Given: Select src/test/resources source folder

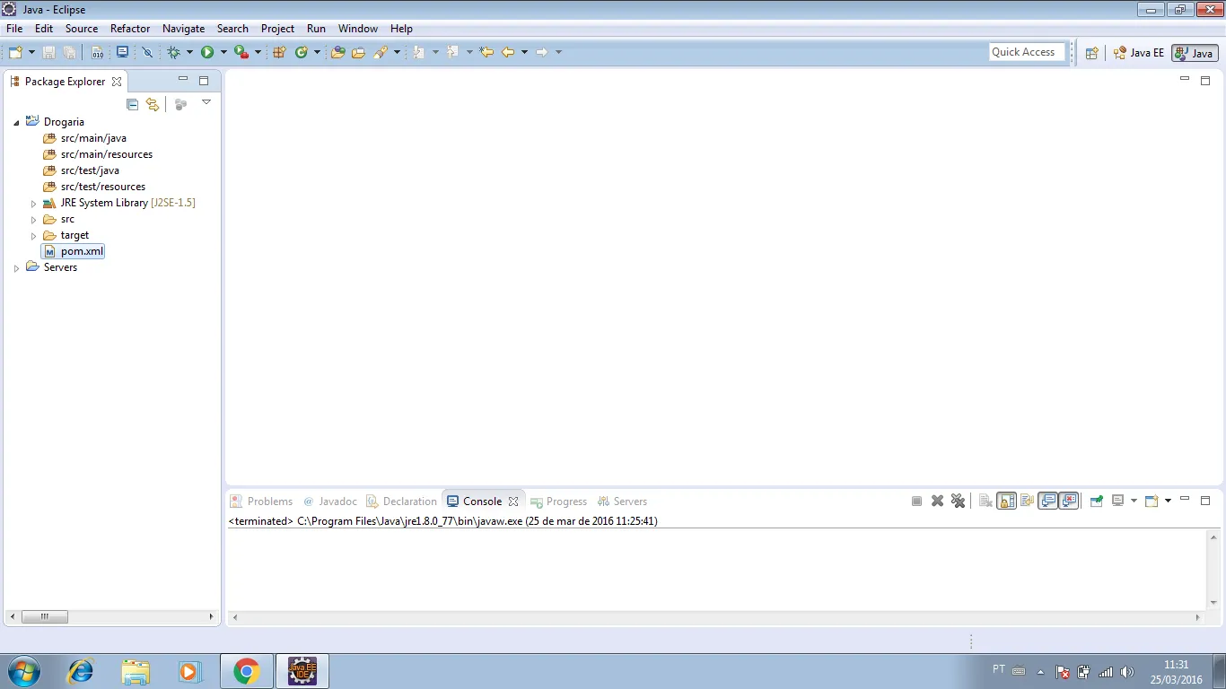Looking at the screenshot, I should [x=103, y=187].
